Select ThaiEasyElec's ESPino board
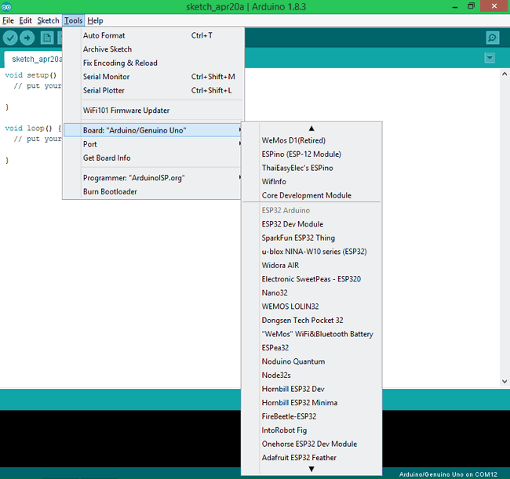The height and width of the screenshot is (479, 510). [x=311, y=168]
